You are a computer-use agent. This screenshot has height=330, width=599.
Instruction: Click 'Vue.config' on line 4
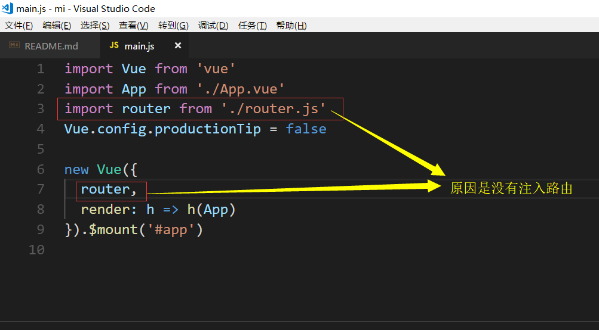(x=105, y=129)
